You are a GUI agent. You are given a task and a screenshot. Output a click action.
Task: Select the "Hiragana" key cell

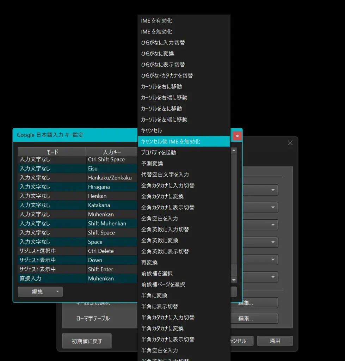point(112,187)
